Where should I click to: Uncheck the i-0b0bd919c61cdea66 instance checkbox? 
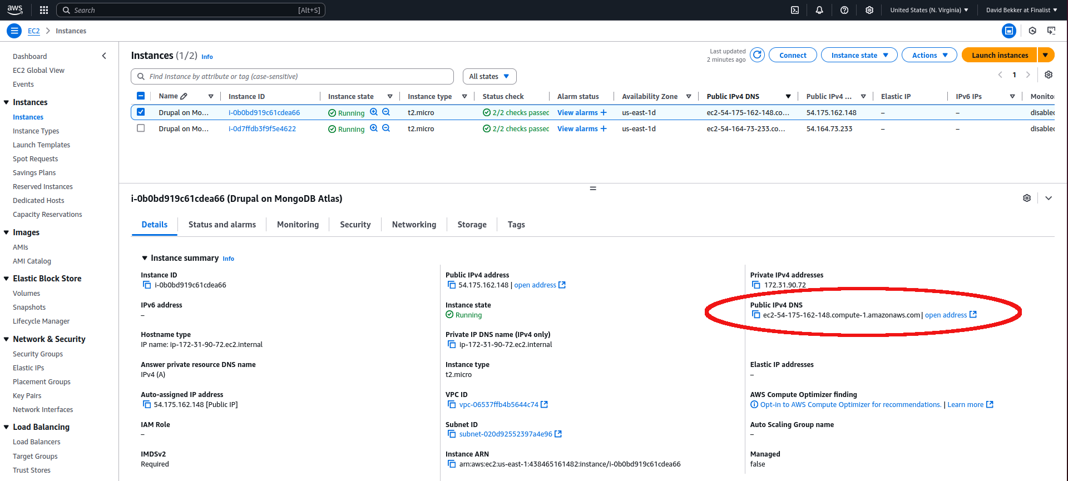click(x=141, y=112)
